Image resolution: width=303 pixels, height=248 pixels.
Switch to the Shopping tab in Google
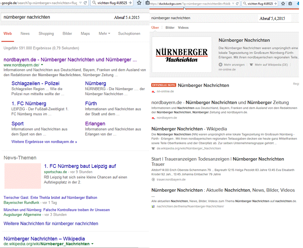(x=46, y=33)
